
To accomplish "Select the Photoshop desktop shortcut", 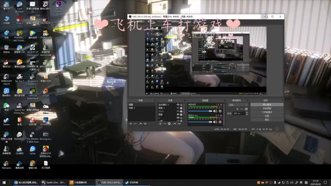I will [x=46, y=122].
